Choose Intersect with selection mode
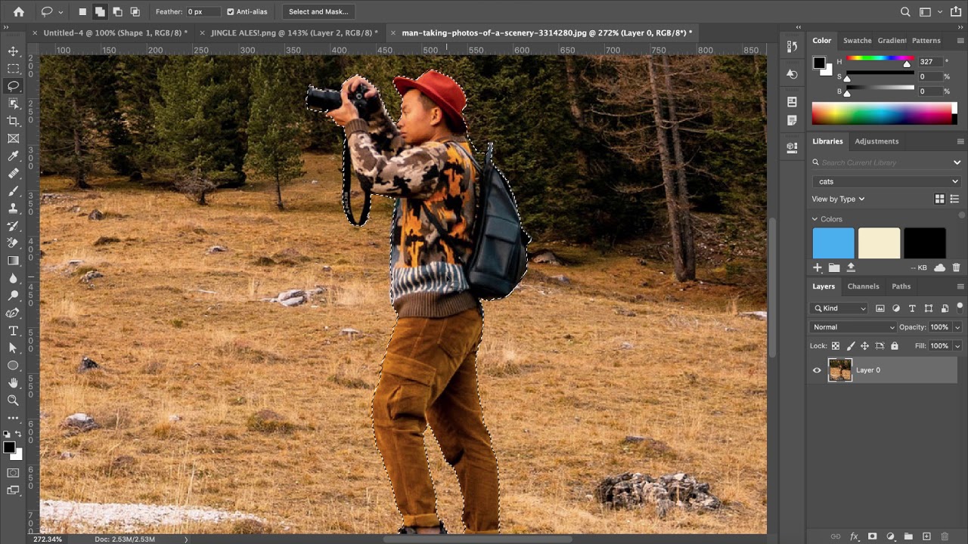Image resolution: width=968 pixels, height=544 pixels. click(x=135, y=11)
